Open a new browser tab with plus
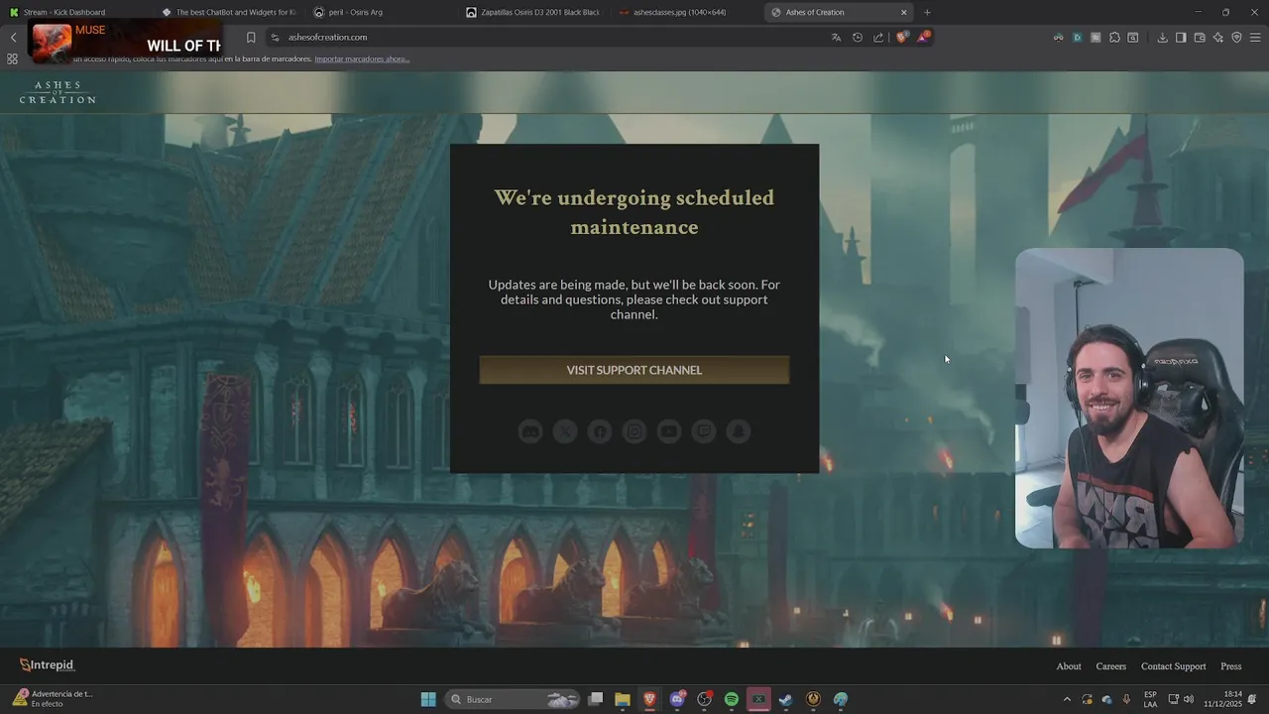This screenshot has height=714, width=1269. (x=927, y=12)
